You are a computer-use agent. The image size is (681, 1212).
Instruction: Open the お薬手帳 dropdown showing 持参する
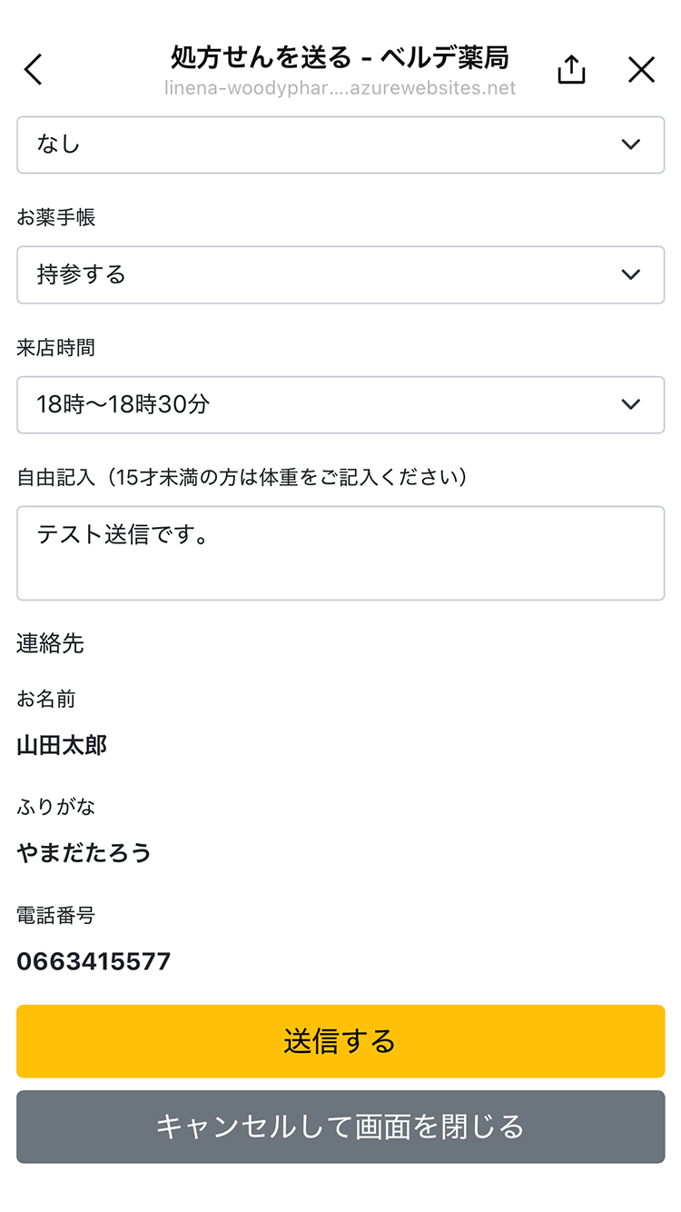tap(340, 275)
